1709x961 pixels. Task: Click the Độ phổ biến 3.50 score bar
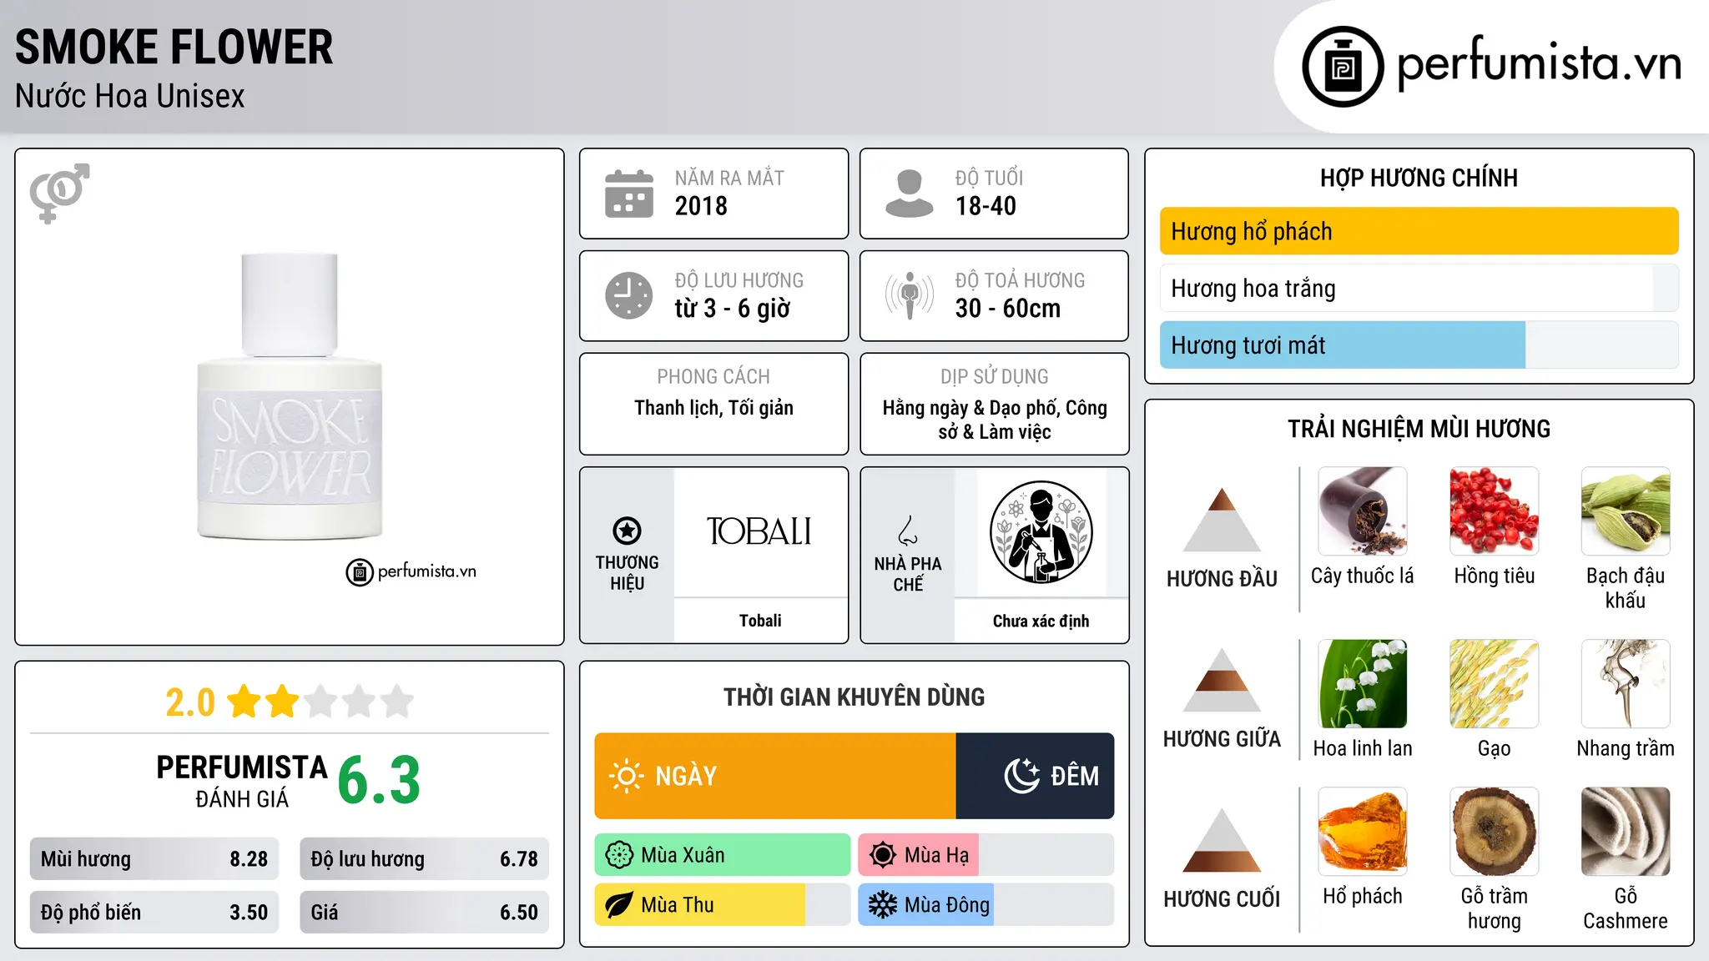(154, 913)
